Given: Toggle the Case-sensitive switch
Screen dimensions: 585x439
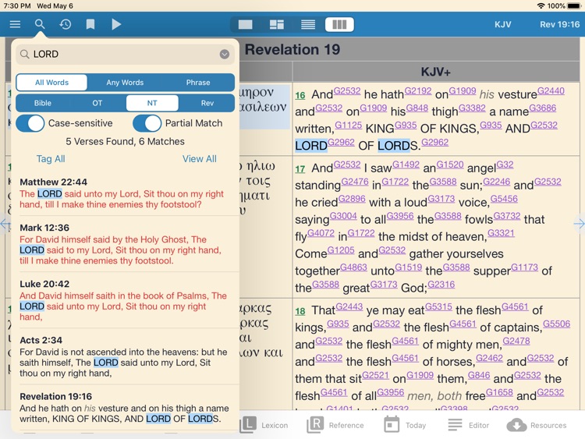Looking at the screenshot, I should [30, 123].
